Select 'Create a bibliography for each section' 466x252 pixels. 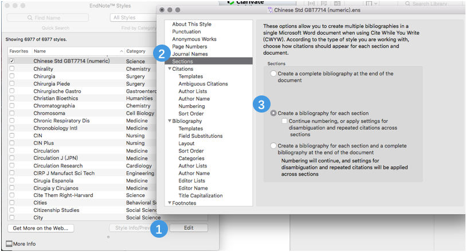coord(273,113)
